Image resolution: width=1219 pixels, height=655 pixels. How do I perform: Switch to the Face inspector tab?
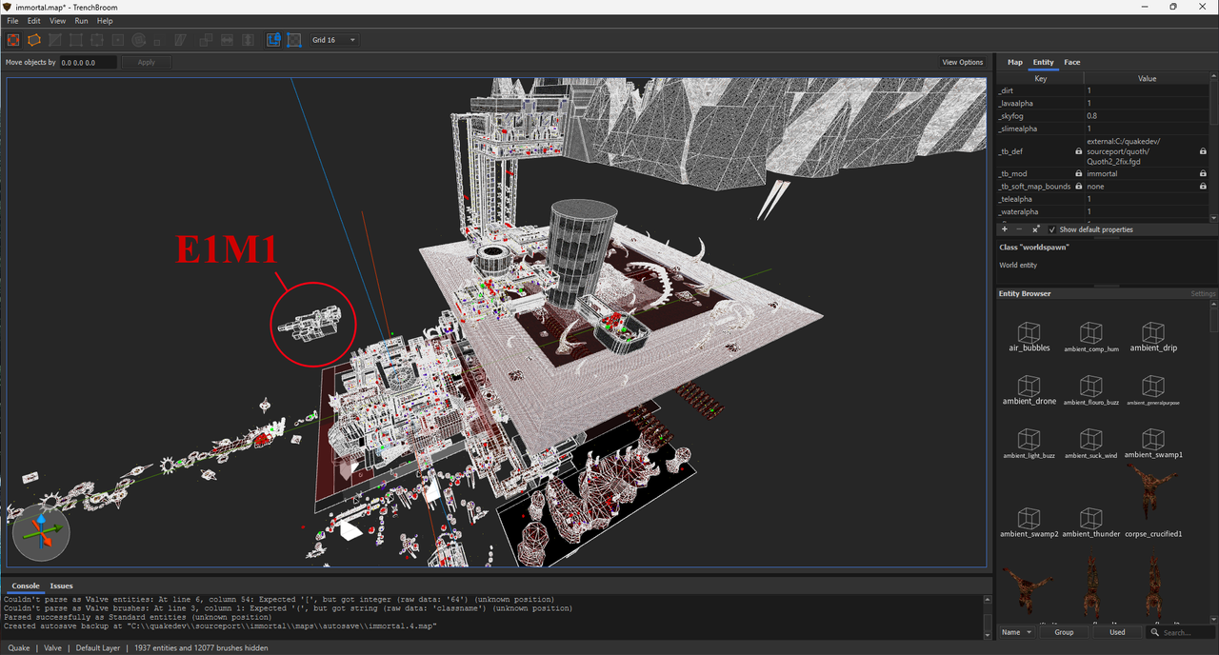1072,62
